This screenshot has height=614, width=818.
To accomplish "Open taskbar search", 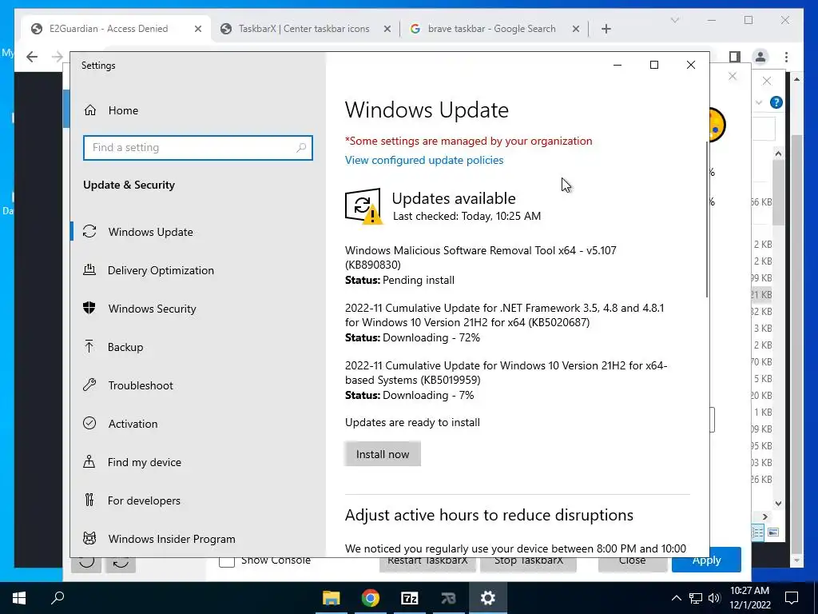I will 58,598.
